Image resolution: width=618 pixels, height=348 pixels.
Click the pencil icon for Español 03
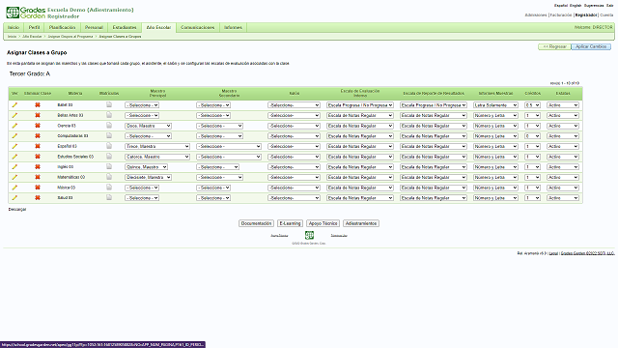14,146
